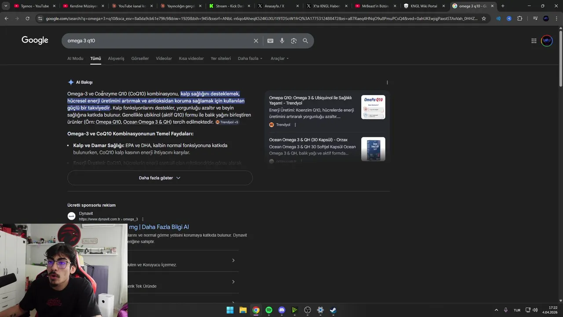
Task: Focus the Google search input field
Action: click(x=158, y=41)
